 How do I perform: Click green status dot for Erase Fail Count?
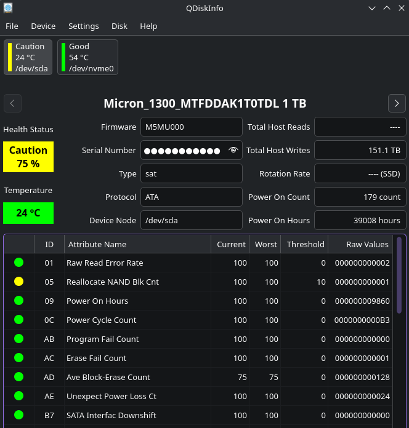coord(18,358)
